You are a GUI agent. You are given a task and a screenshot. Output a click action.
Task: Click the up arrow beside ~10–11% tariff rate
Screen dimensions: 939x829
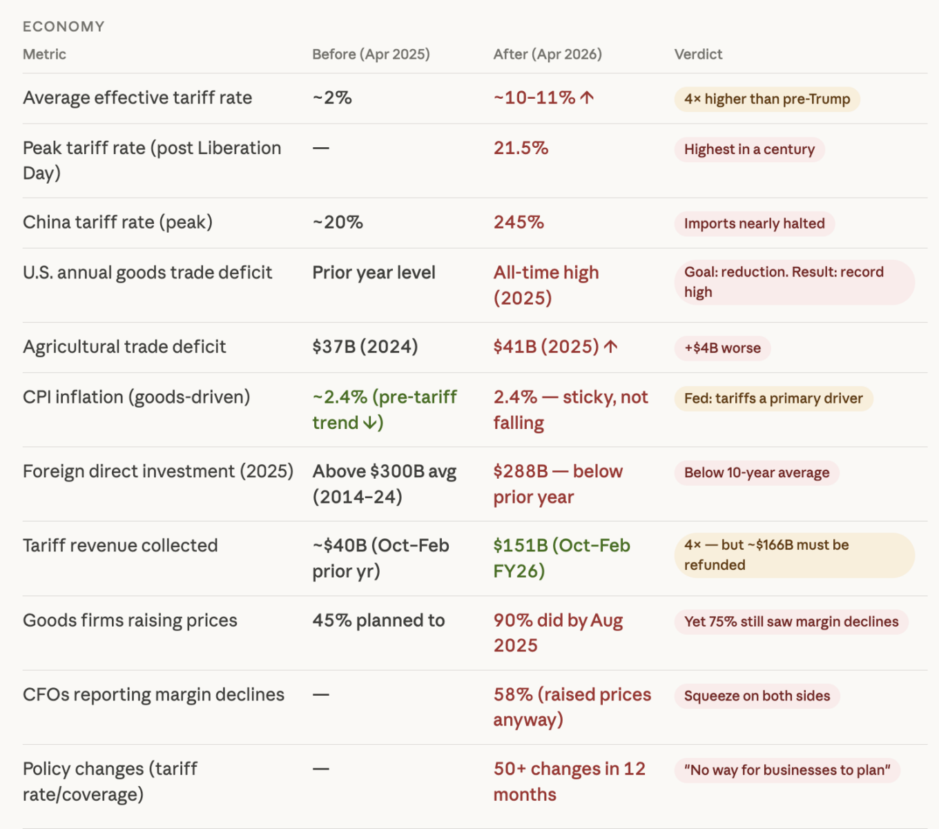point(587,98)
